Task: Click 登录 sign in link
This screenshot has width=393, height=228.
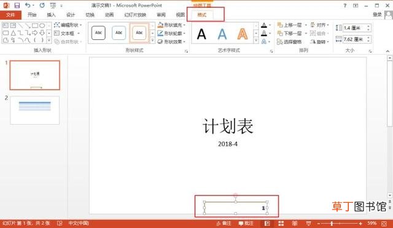Action: click(x=377, y=15)
